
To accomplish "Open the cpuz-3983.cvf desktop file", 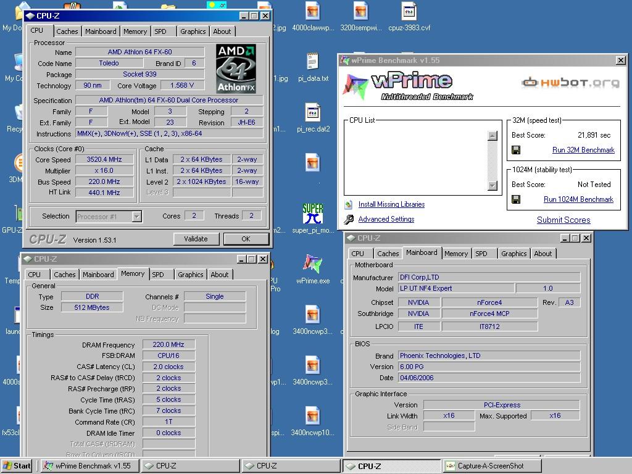I will (x=409, y=12).
